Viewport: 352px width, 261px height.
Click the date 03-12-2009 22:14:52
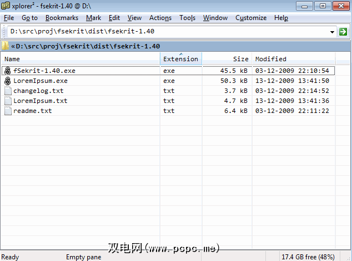[292, 91]
